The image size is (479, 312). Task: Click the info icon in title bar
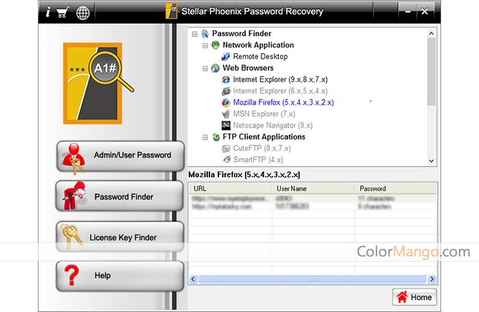pos(48,12)
